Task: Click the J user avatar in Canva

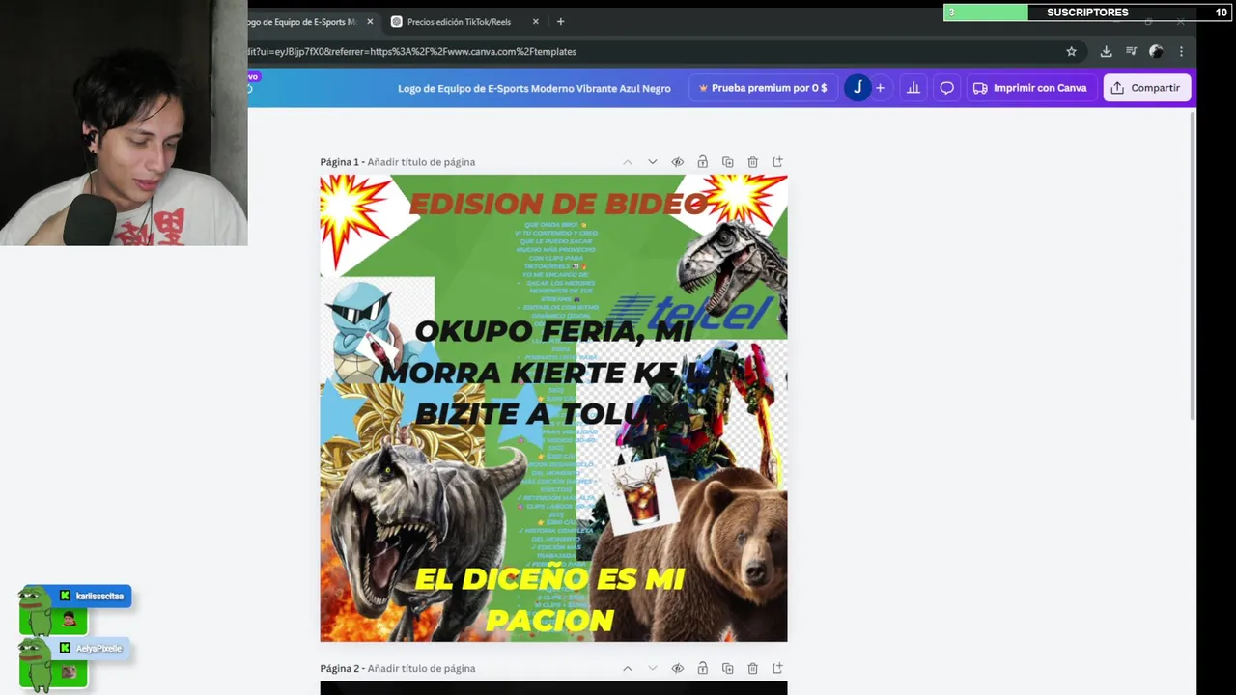Action: [x=857, y=88]
